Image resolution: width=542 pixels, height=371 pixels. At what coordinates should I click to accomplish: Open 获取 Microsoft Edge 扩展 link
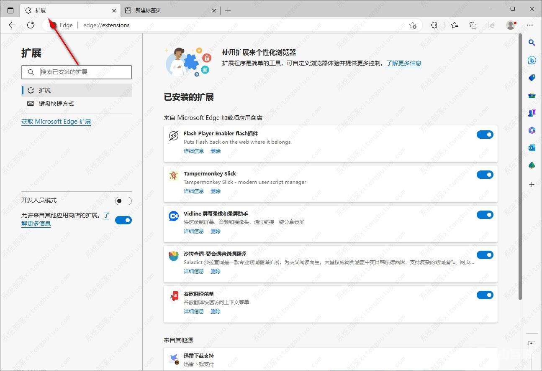point(56,122)
